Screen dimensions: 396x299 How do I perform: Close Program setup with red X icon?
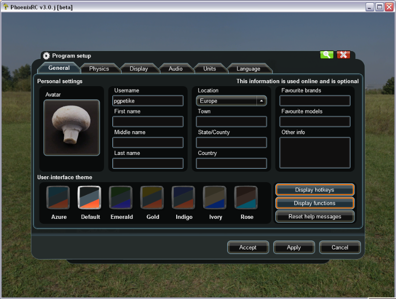point(344,55)
